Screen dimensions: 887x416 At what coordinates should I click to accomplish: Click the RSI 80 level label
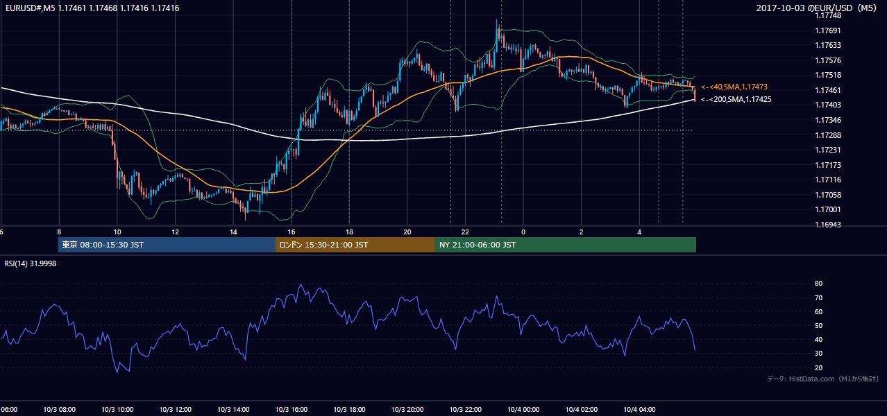pyautogui.click(x=818, y=284)
